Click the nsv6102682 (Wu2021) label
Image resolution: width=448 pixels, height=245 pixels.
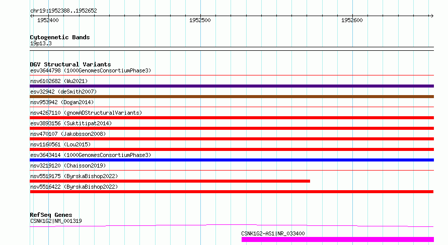pos(59,81)
